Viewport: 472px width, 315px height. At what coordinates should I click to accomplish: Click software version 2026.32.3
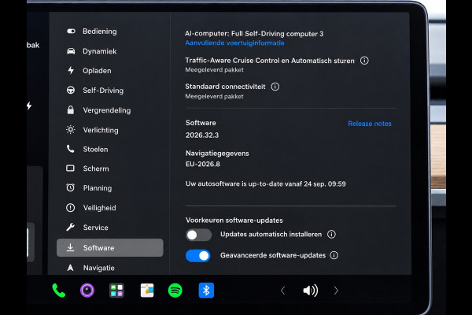(202, 135)
